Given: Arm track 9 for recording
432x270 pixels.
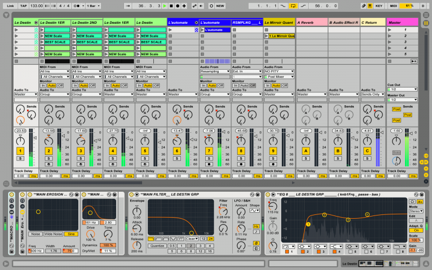Looking at the screenshot, I should click(x=273, y=164).
